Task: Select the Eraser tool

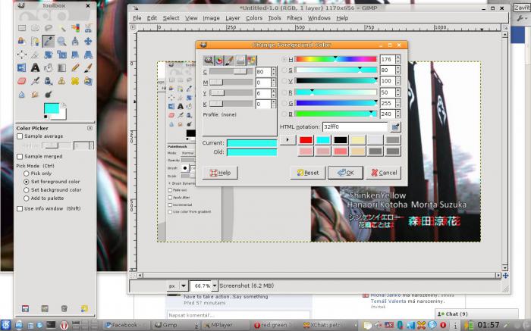Action: click(22, 81)
